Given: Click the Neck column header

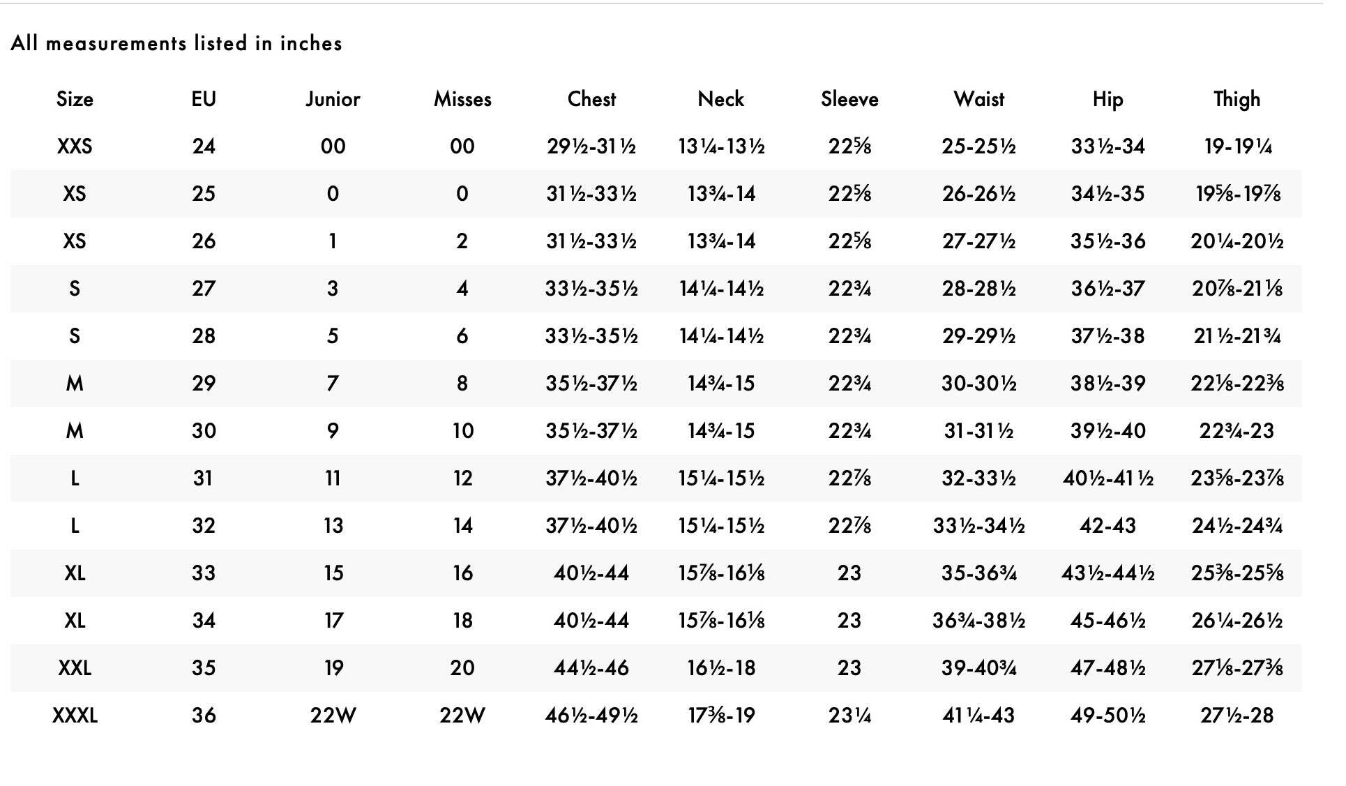Looking at the screenshot, I should pos(720,99).
